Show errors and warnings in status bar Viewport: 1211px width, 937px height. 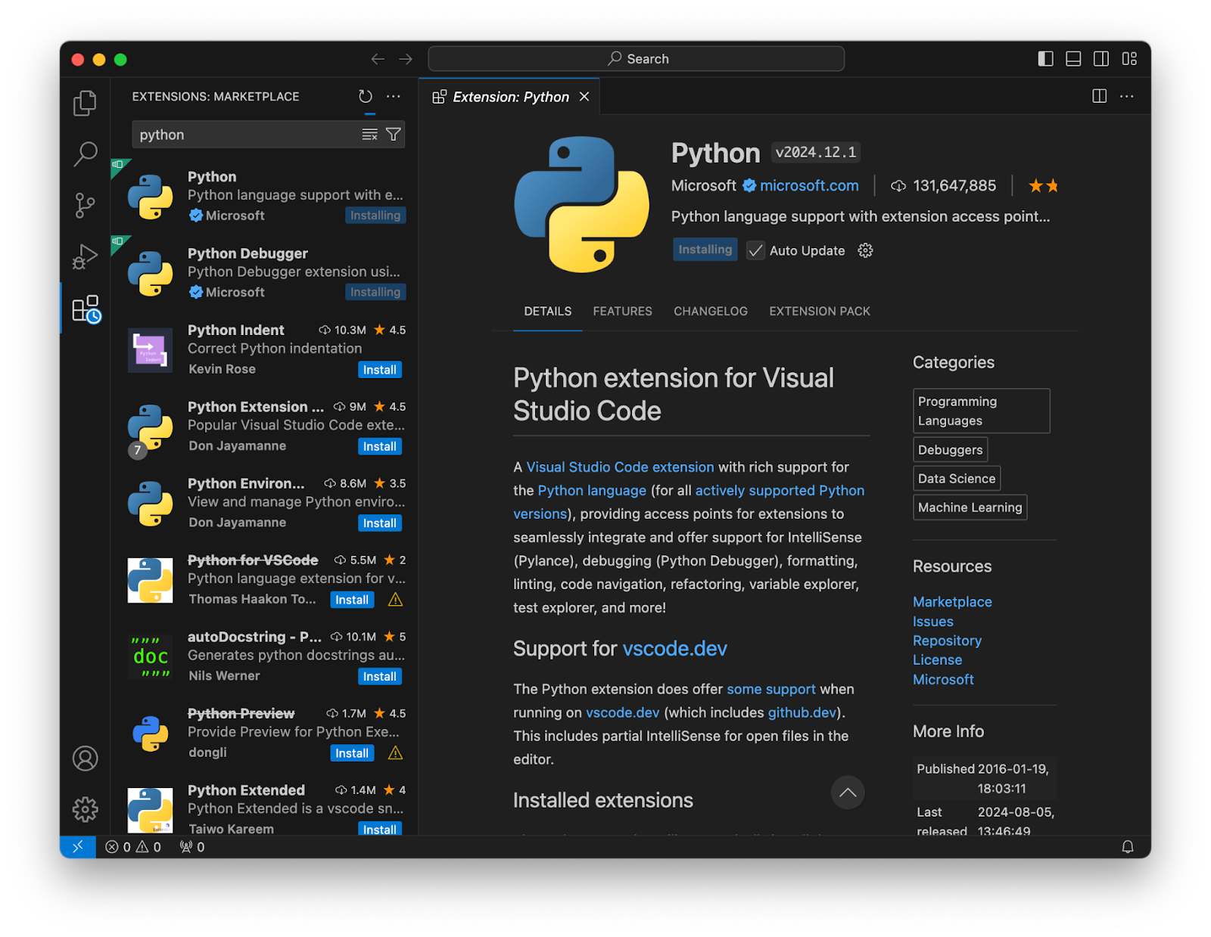(133, 847)
